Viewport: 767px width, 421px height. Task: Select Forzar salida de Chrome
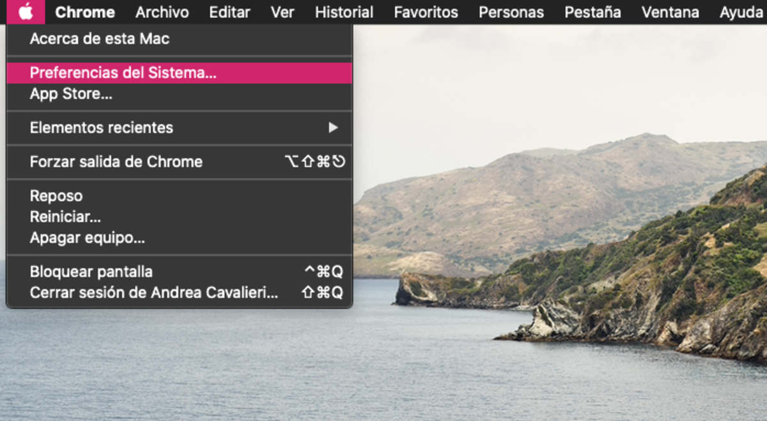[116, 162]
